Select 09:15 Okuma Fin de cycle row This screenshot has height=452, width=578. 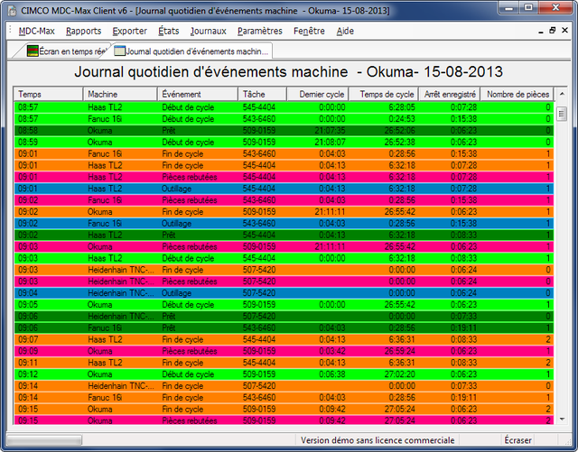284,409
